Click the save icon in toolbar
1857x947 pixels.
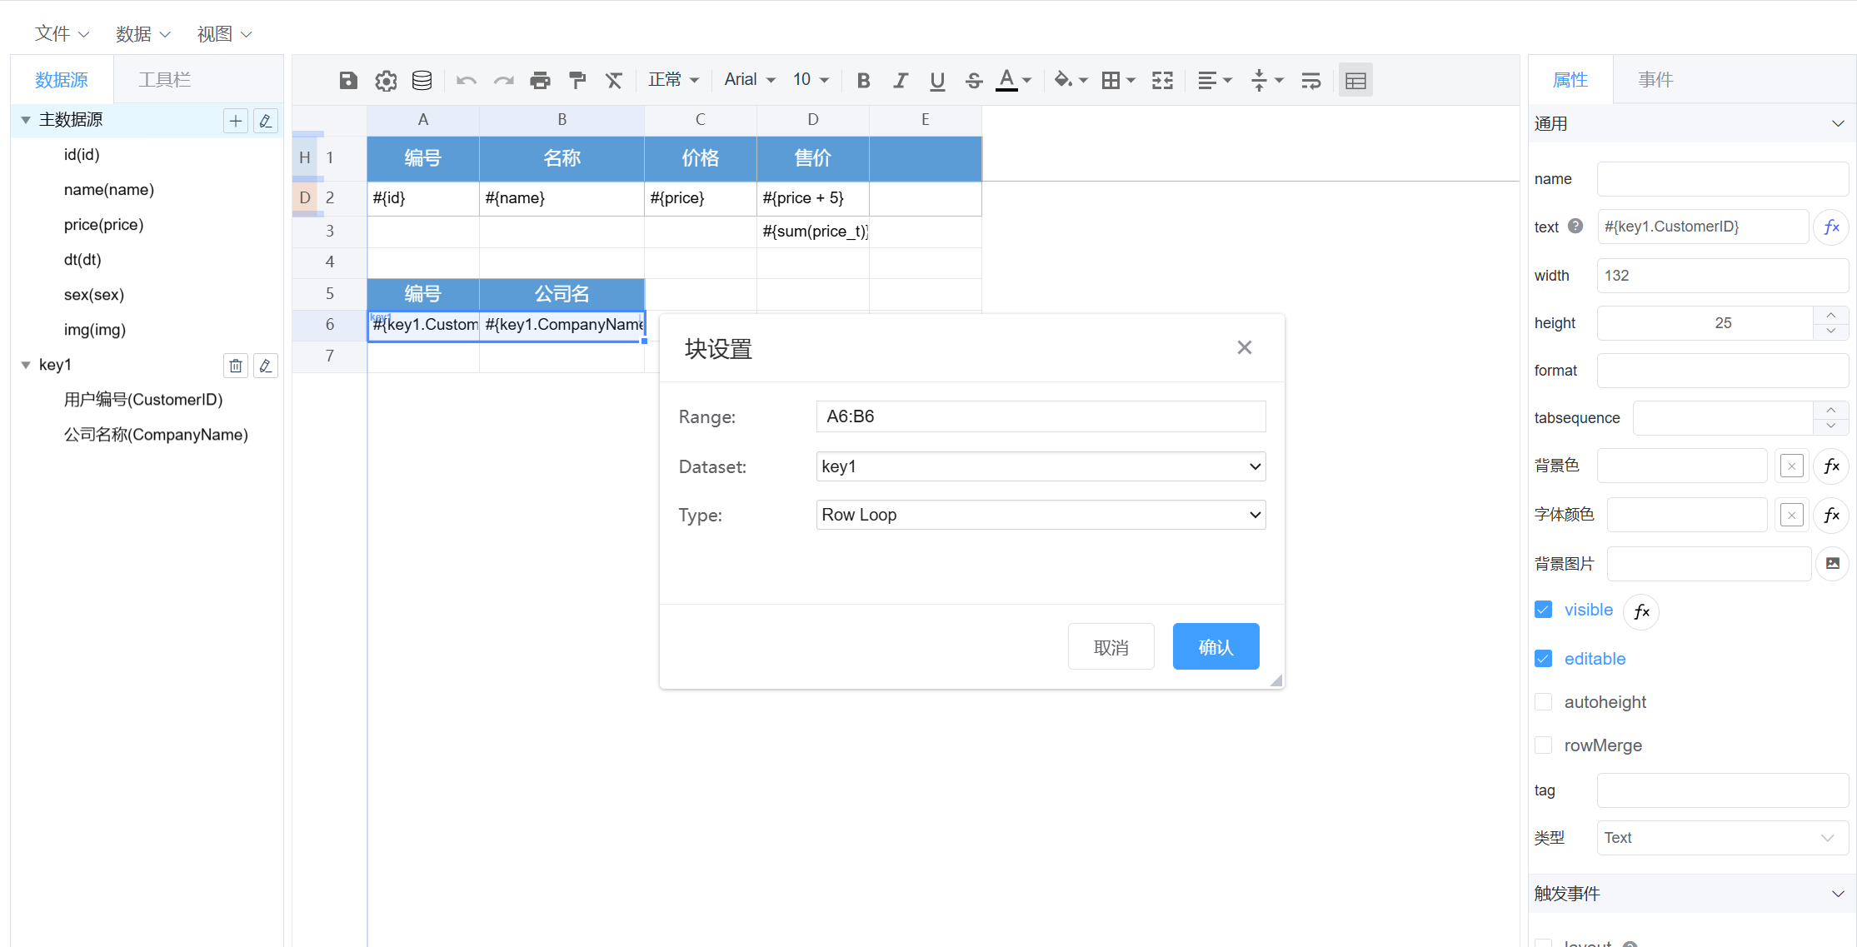tap(348, 80)
